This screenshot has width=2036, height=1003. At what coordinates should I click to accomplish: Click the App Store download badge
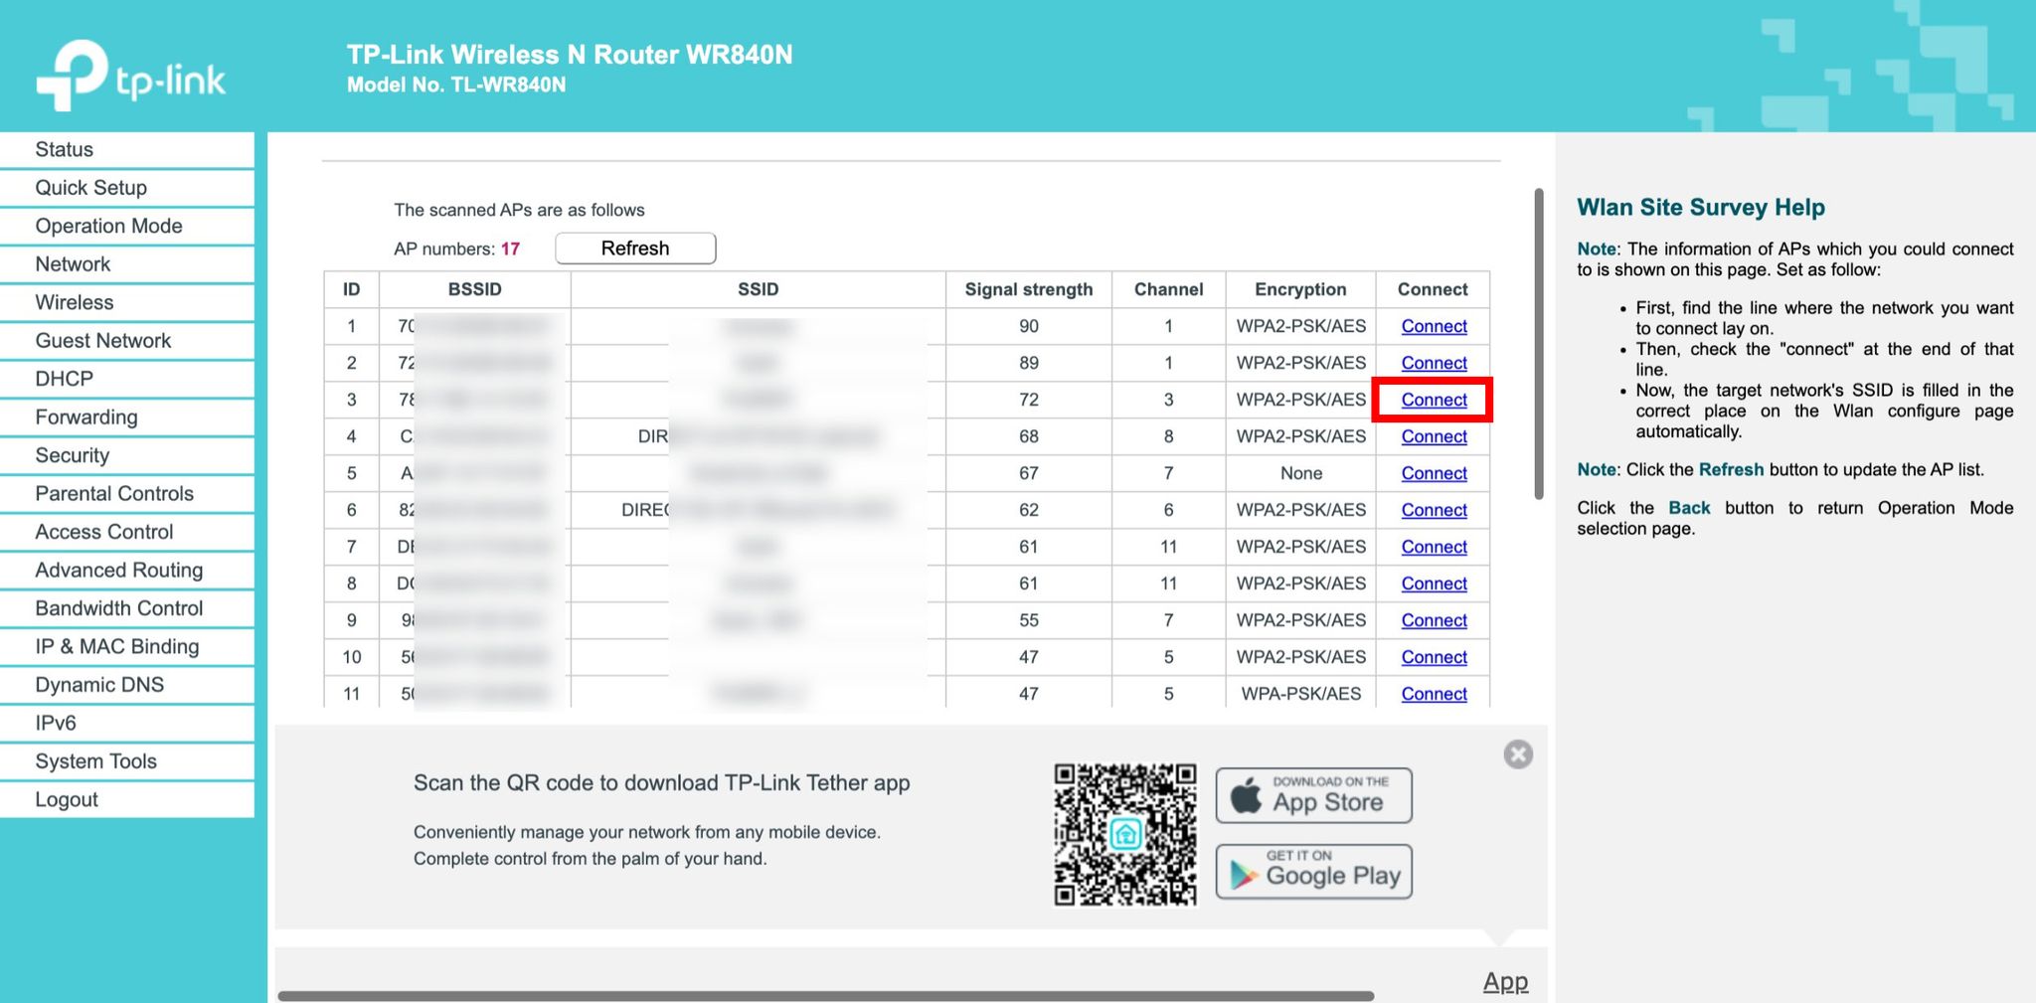point(1313,795)
